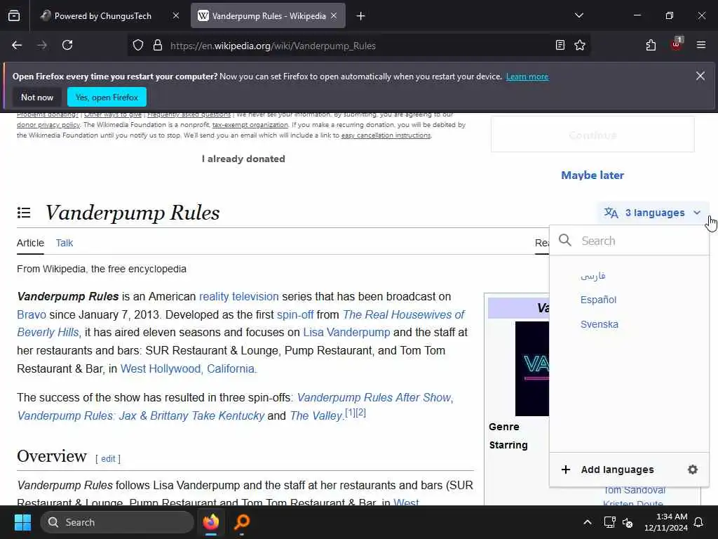Screen dimensions: 718x539
Task: Open the extensions puzzle icon
Action: (x=651, y=46)
